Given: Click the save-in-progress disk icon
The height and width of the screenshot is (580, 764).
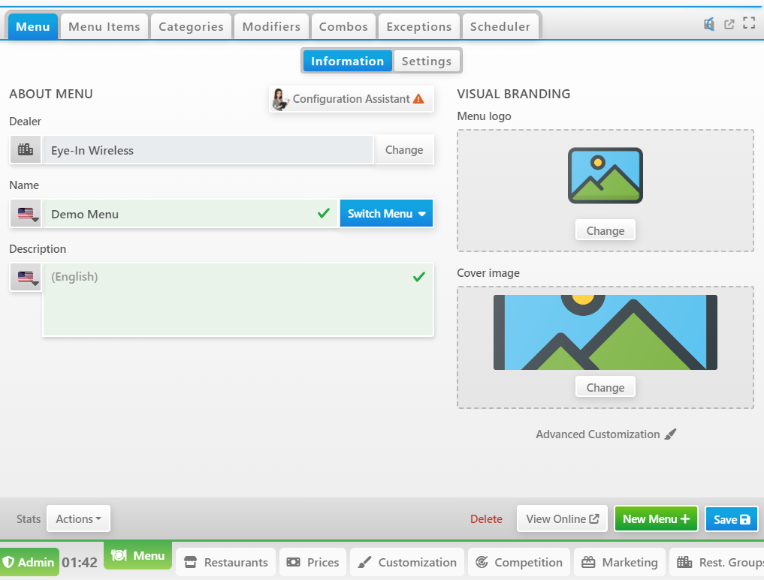Looking at the screenshot, I should point(708,24).
